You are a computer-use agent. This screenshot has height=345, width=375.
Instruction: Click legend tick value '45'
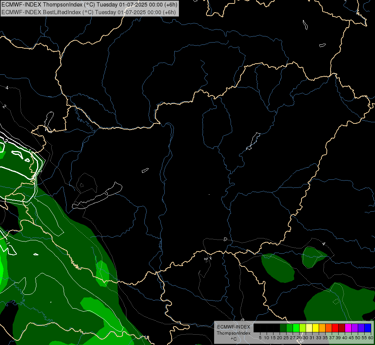tap(351, 338)
